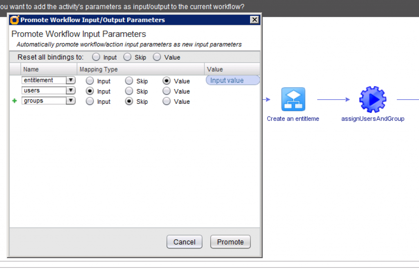The width and height of the screenshot is (419, 270).
Task: Reset all bindings to Input
Action: coord(96,57)
